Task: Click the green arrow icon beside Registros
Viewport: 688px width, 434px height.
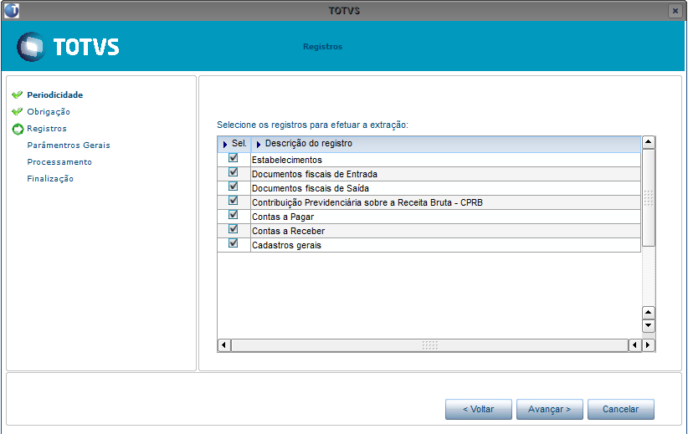Action: (18, 129)
